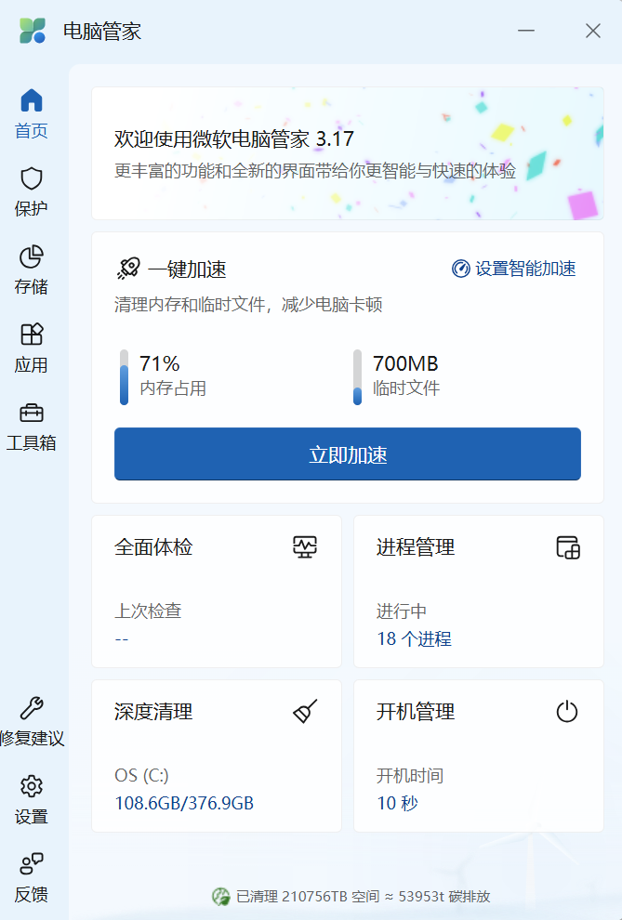Image resolution: width=622 pixels, height=920 pixels.
Task: Select the 设置 label in sidebar
Action: pos(31,816)
